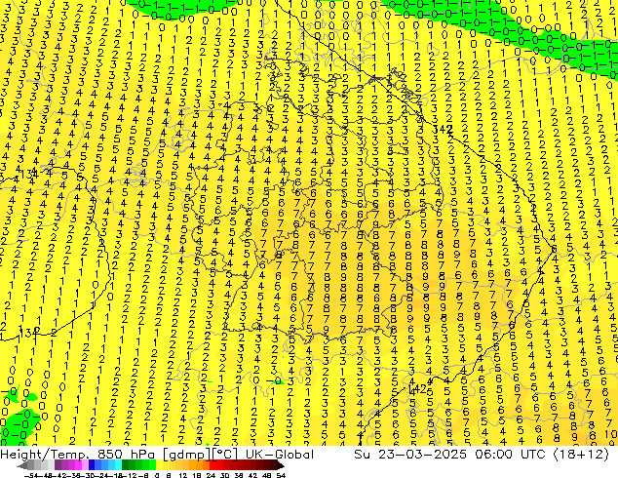The height and width of the screenshot is (478, 618).
Task: Pick the cyan swatch in the temperature legend
Action: (x=118, y=465)
